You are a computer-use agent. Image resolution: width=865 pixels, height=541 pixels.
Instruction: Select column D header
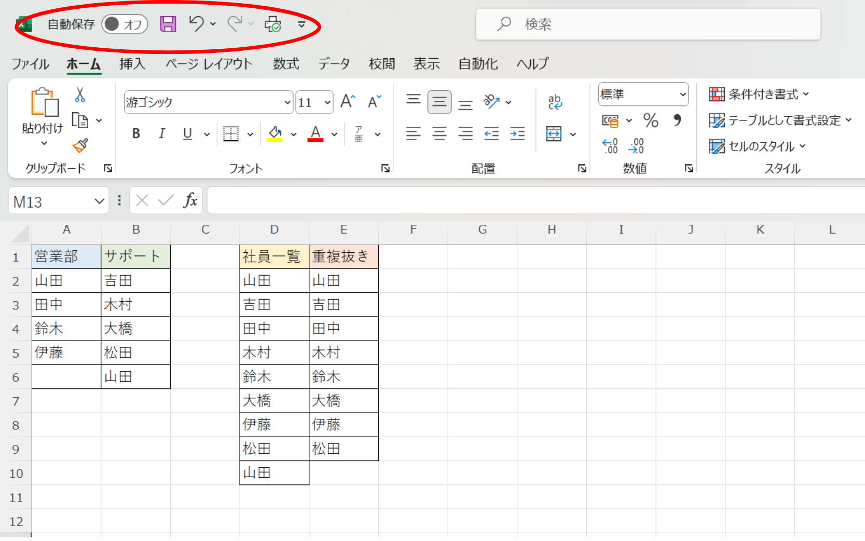coord(274,229)
